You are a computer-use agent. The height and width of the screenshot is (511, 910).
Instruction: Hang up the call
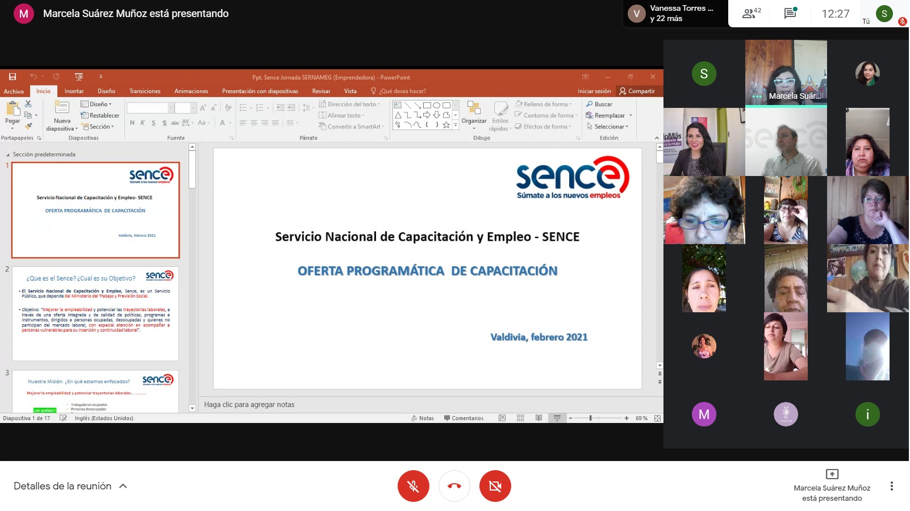454,486
